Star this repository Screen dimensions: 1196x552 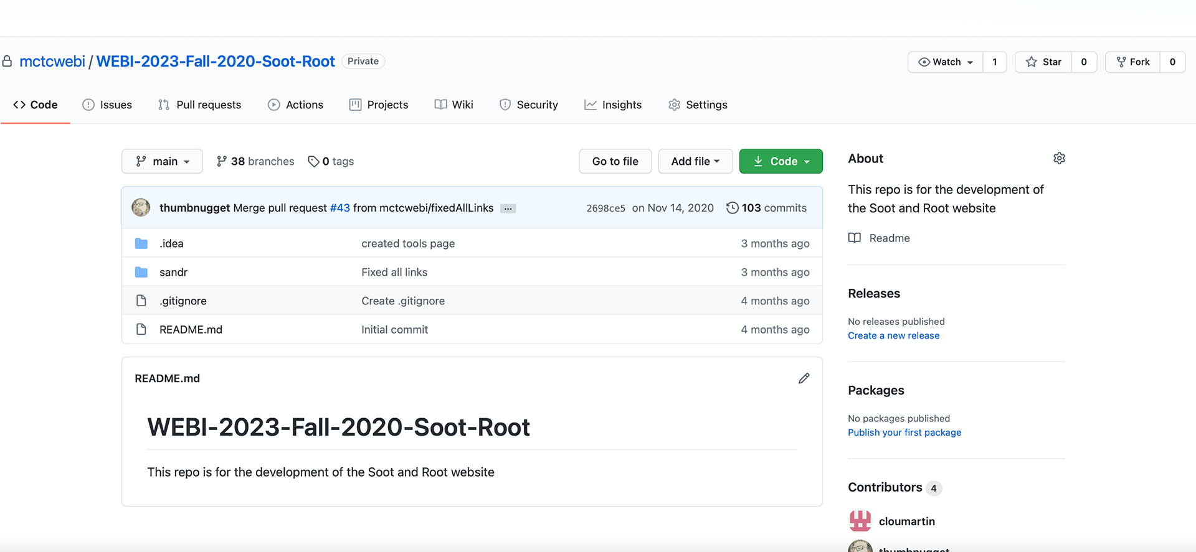[x=1043, y=62]
